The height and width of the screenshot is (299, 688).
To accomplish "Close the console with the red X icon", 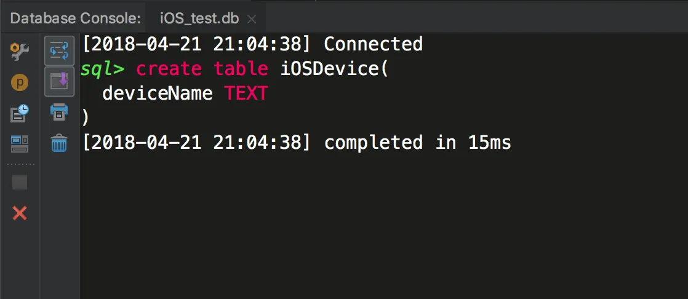I will [20, 213].
